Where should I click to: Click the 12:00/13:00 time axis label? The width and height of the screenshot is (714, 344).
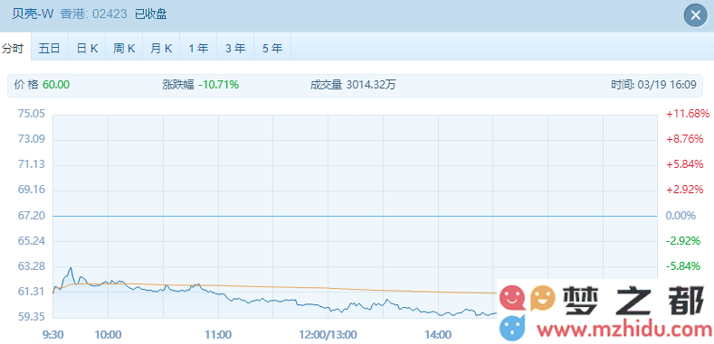[x=328, y=335]
